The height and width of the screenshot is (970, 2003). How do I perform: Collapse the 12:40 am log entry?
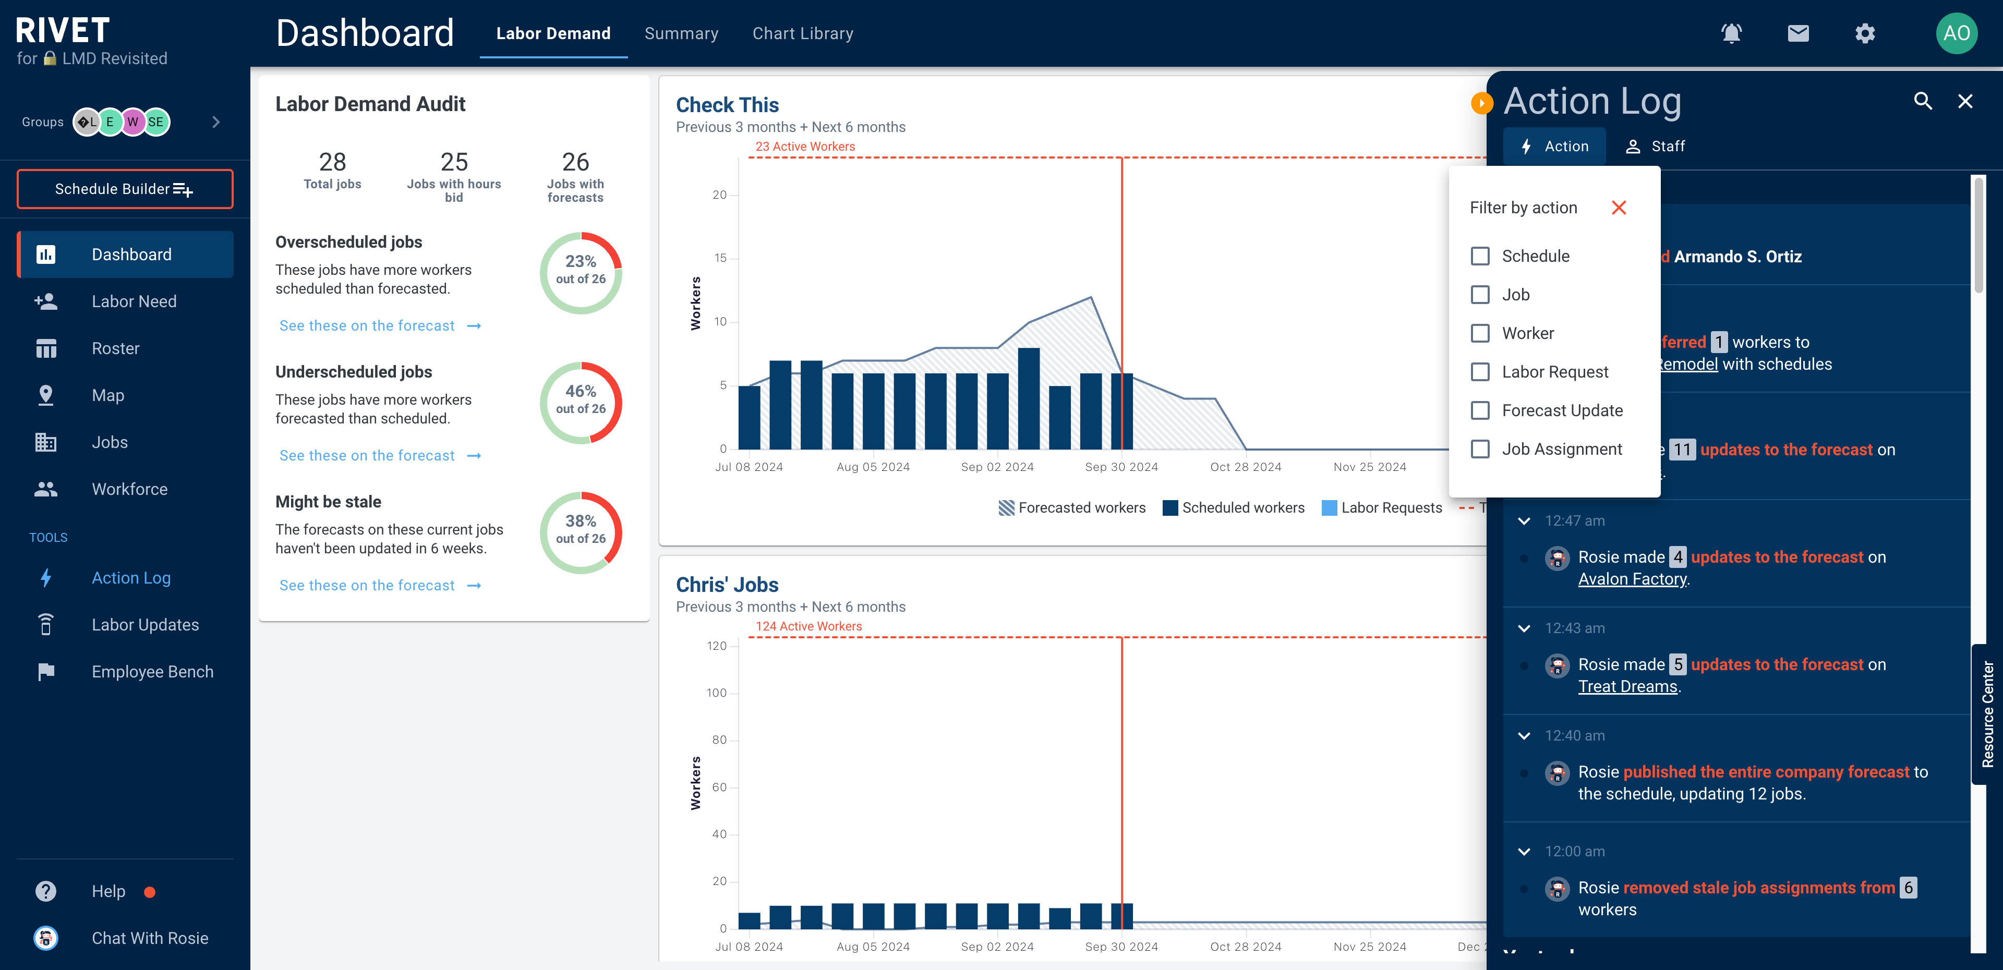[x=1524, y=735]
